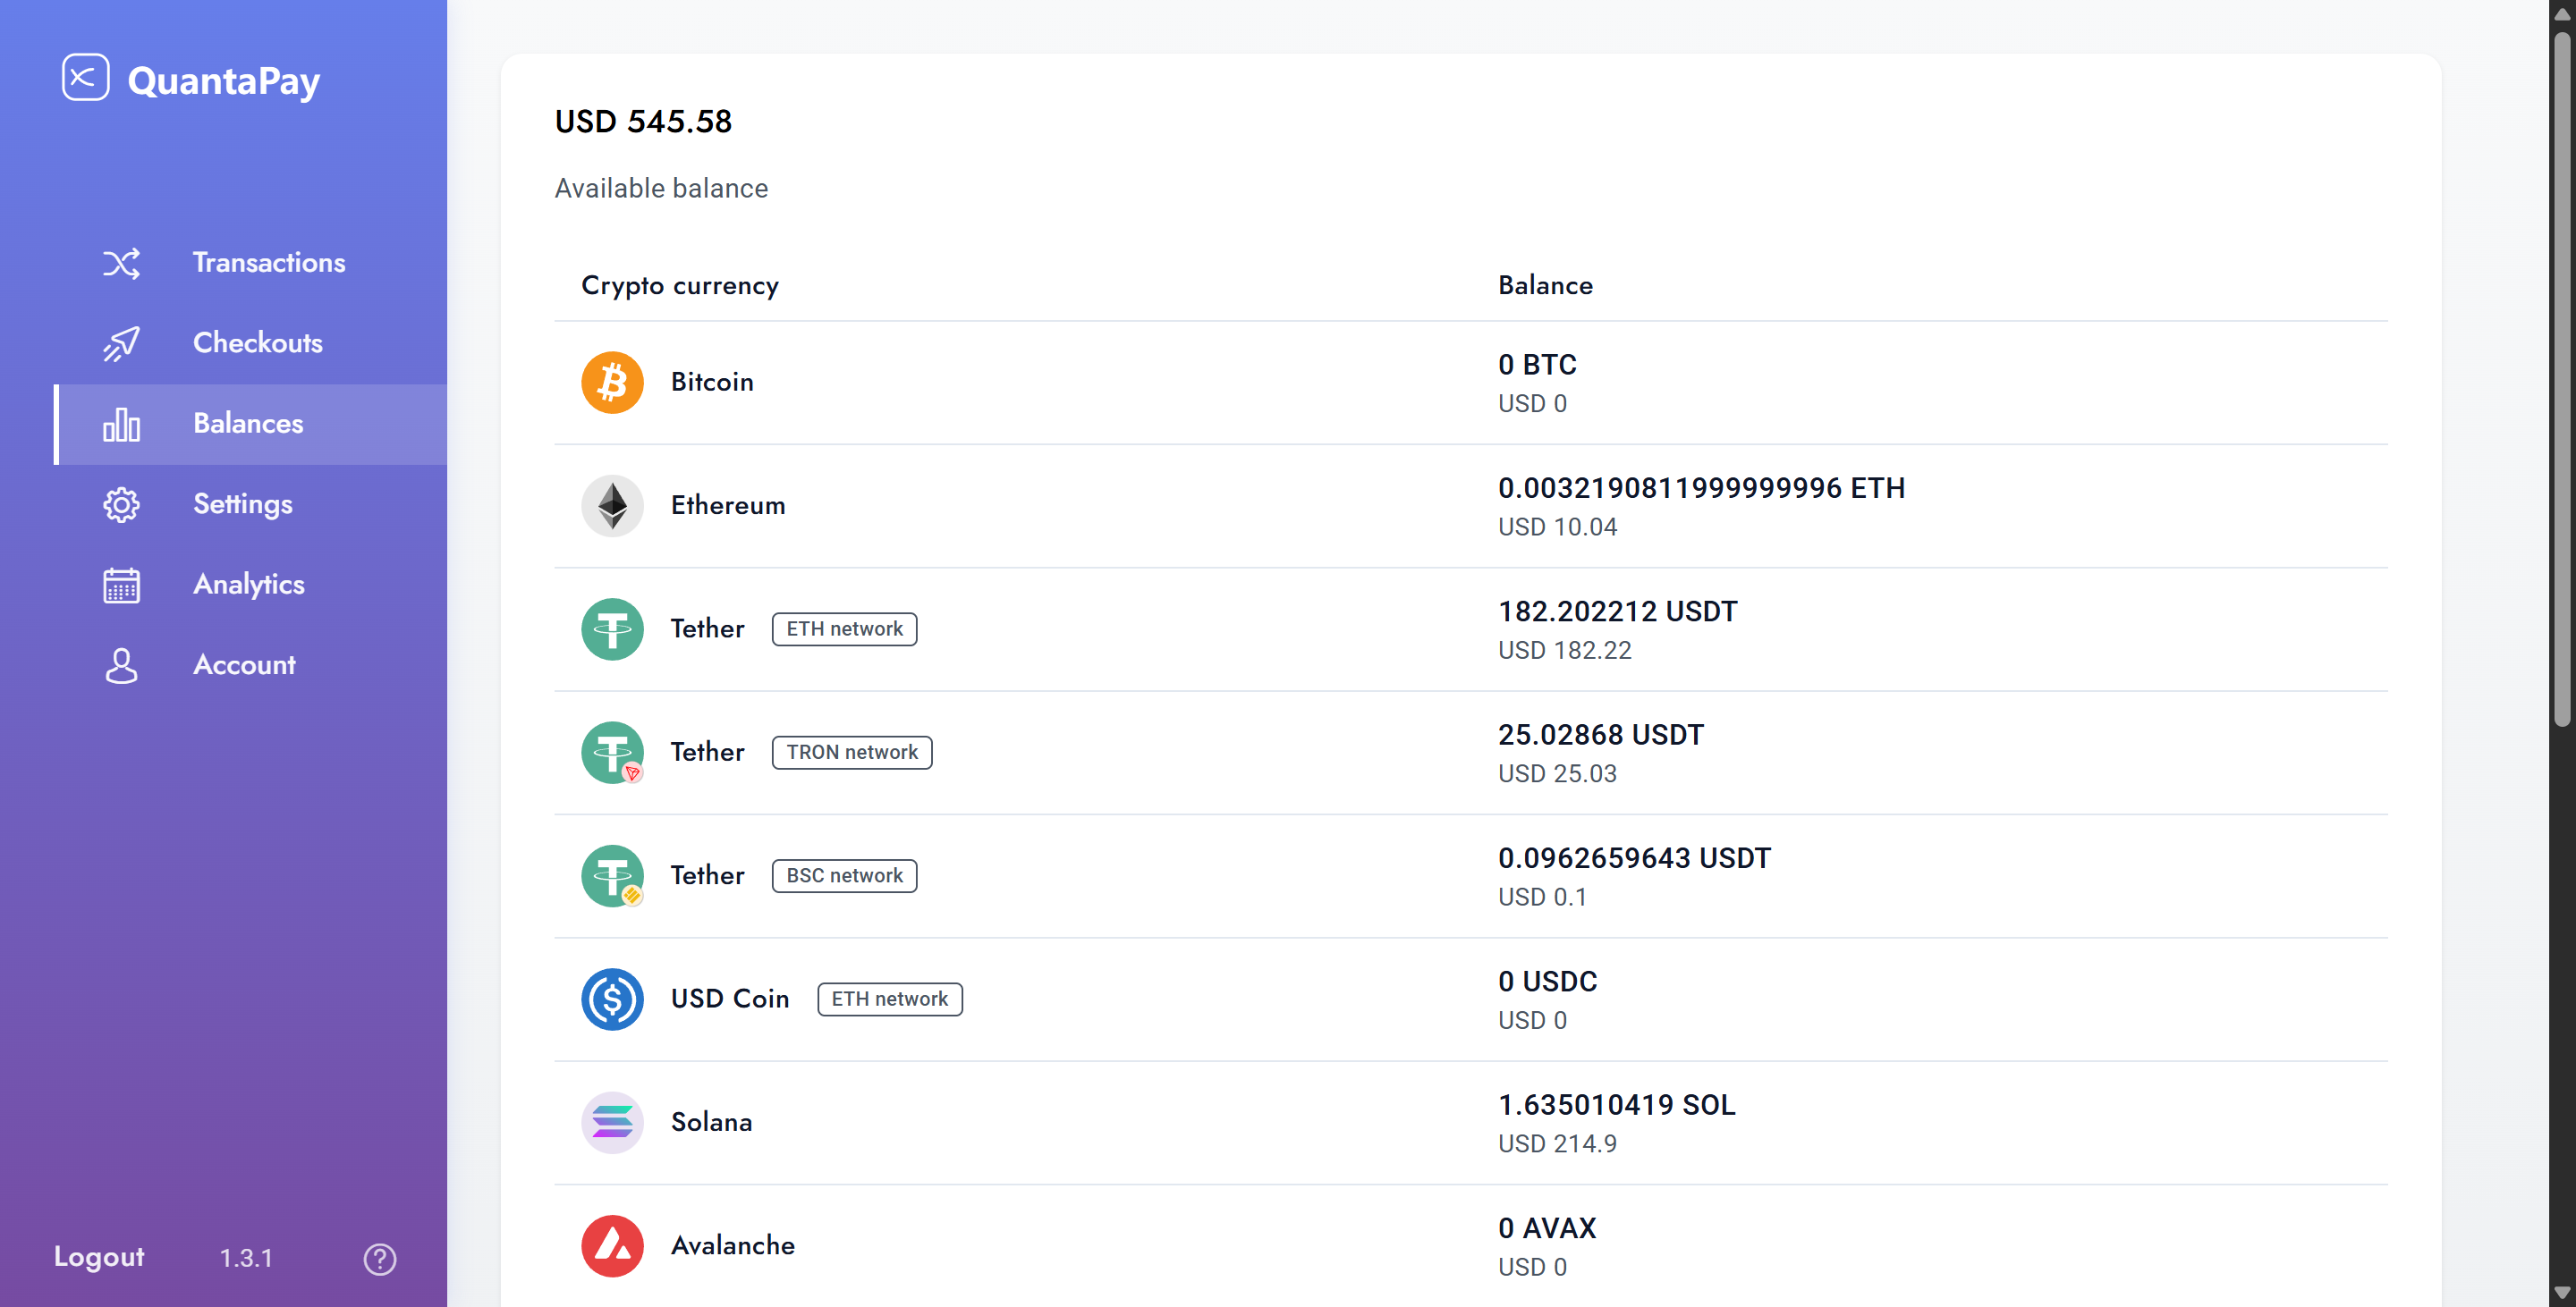Click the 0.0962659643 USDT balance
Image resolution: width=2576 pixels, height=1307 pixels.
pyautogui.click(x=1634, y=858)
